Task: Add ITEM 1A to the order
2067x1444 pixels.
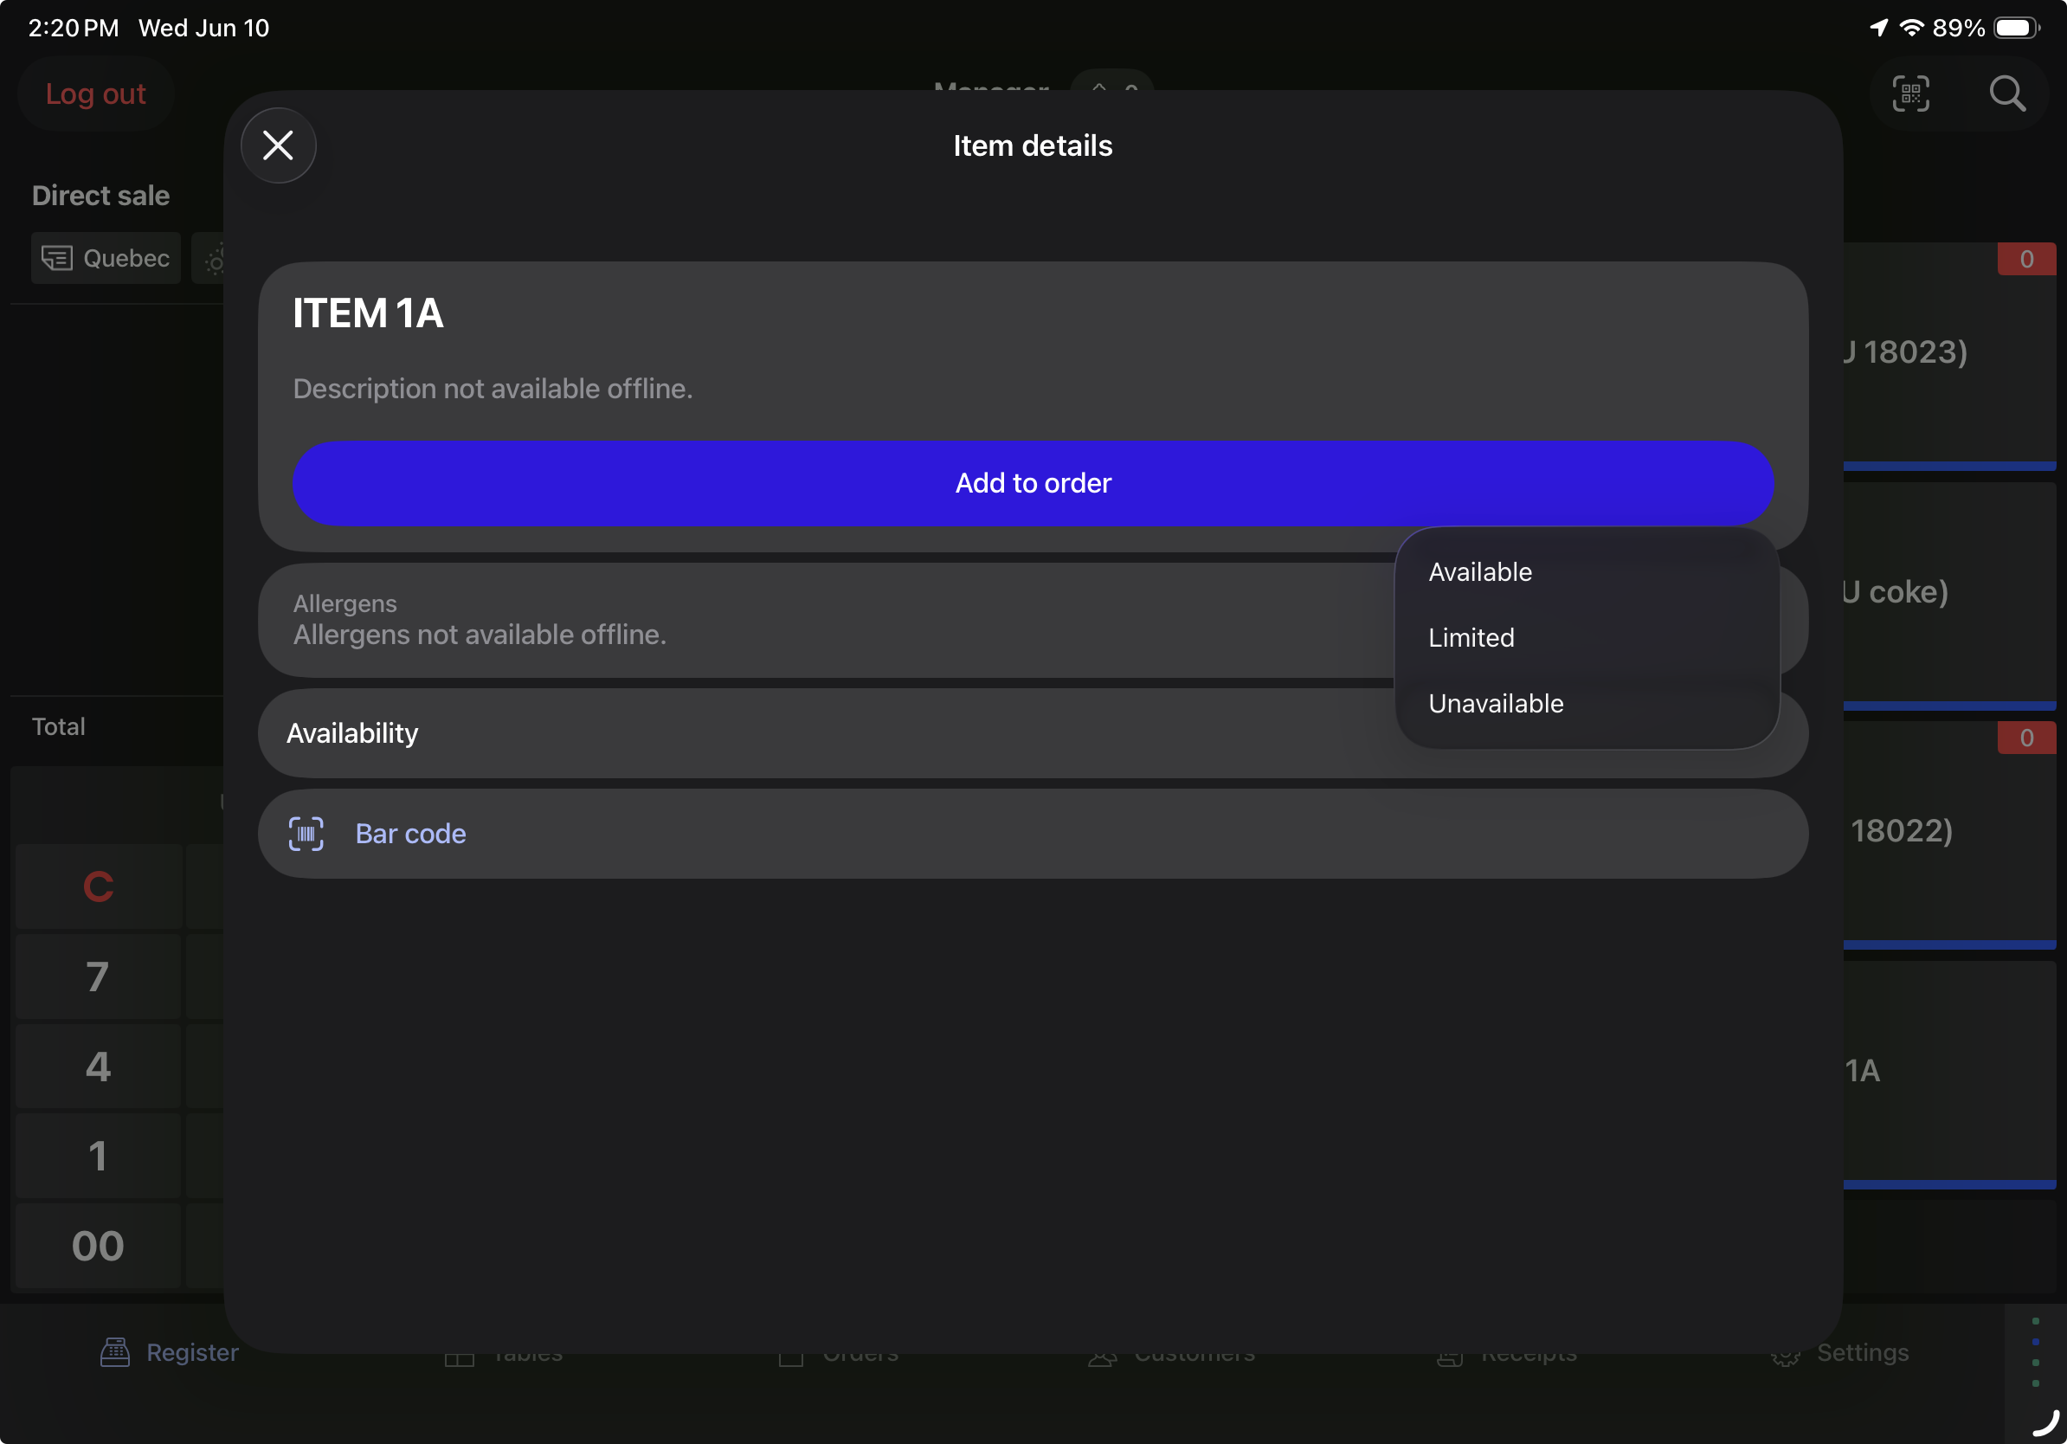Action: pos(1033,483)
